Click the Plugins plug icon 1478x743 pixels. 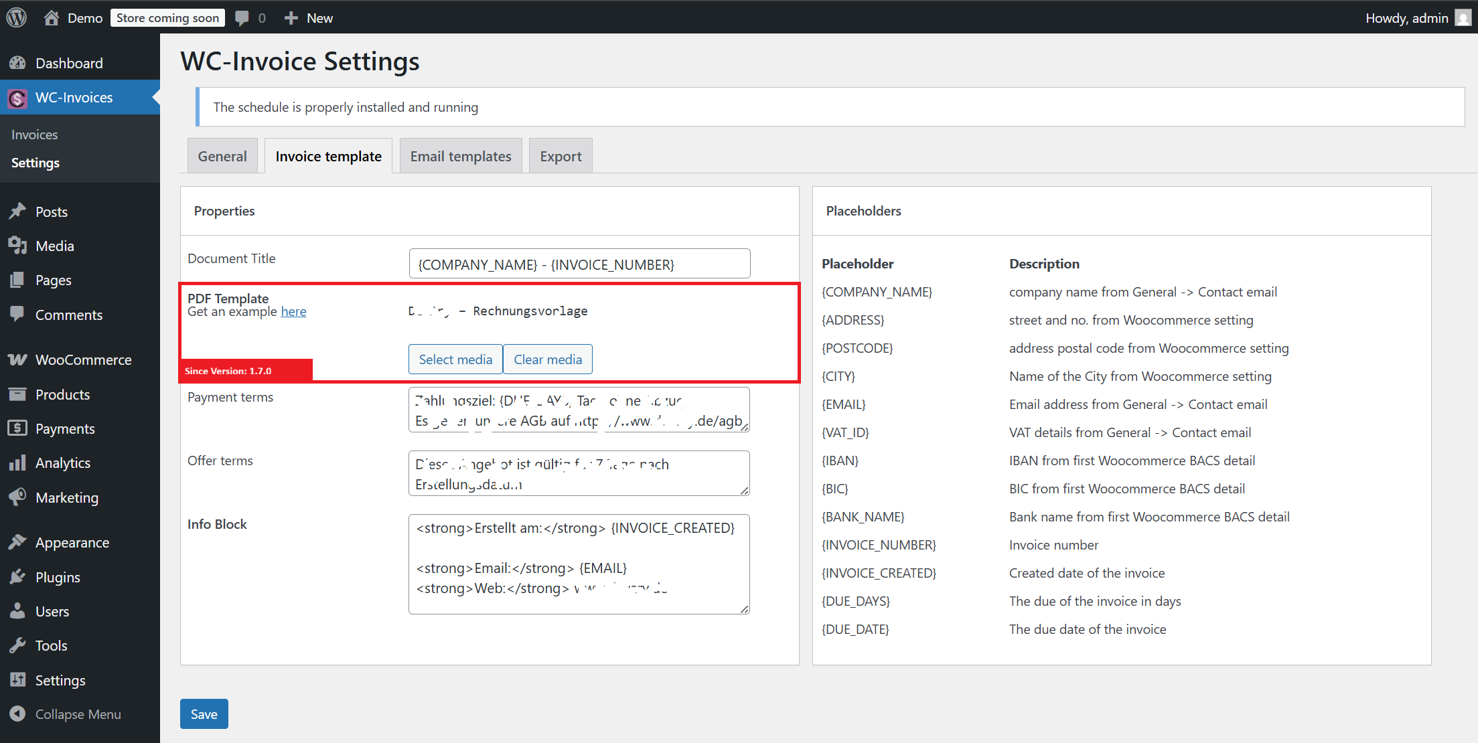pyautogui.click(x=17, y=577)
